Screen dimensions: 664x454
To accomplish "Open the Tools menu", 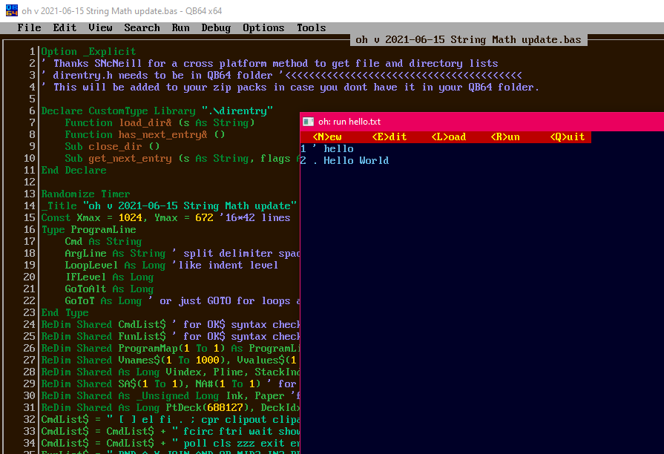I will point(311,28).
